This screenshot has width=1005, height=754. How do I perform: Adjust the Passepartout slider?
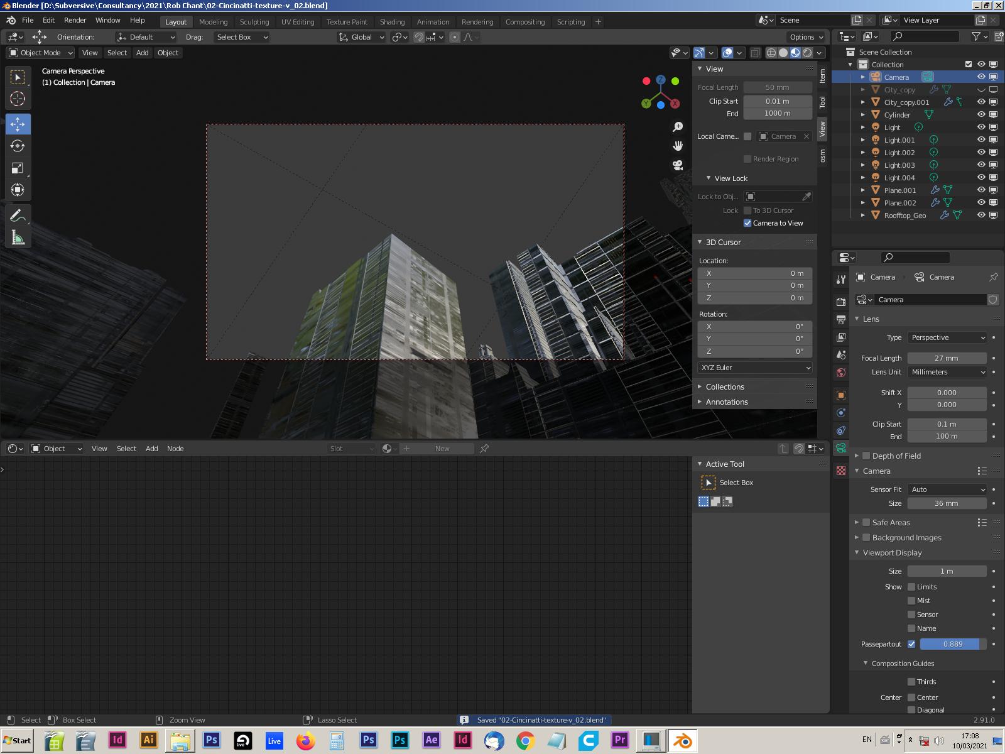(952, 644)
